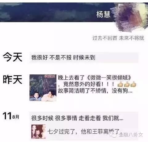The image size is (148, 142).
Task: Tap the profile name 杨慧
Action: pyautogui.click(x=103, y=14)
